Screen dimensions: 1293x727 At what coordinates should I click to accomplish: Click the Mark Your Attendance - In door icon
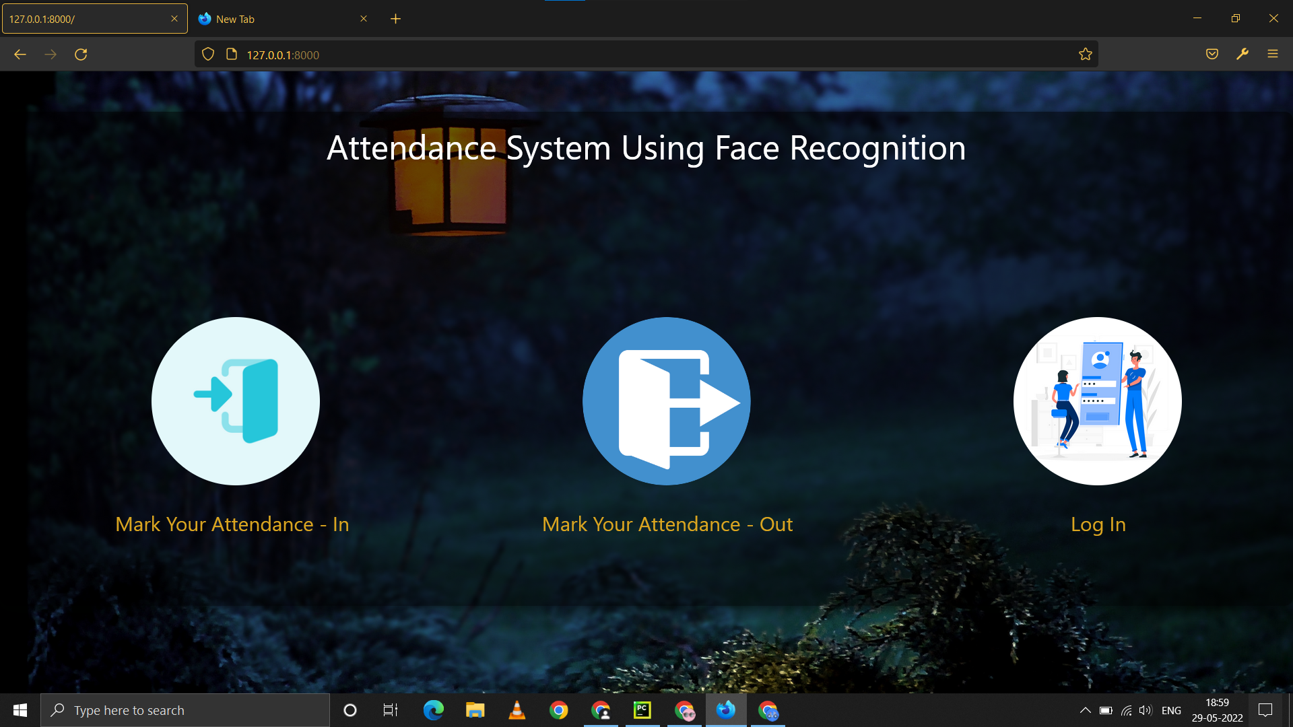coord(235,401)
